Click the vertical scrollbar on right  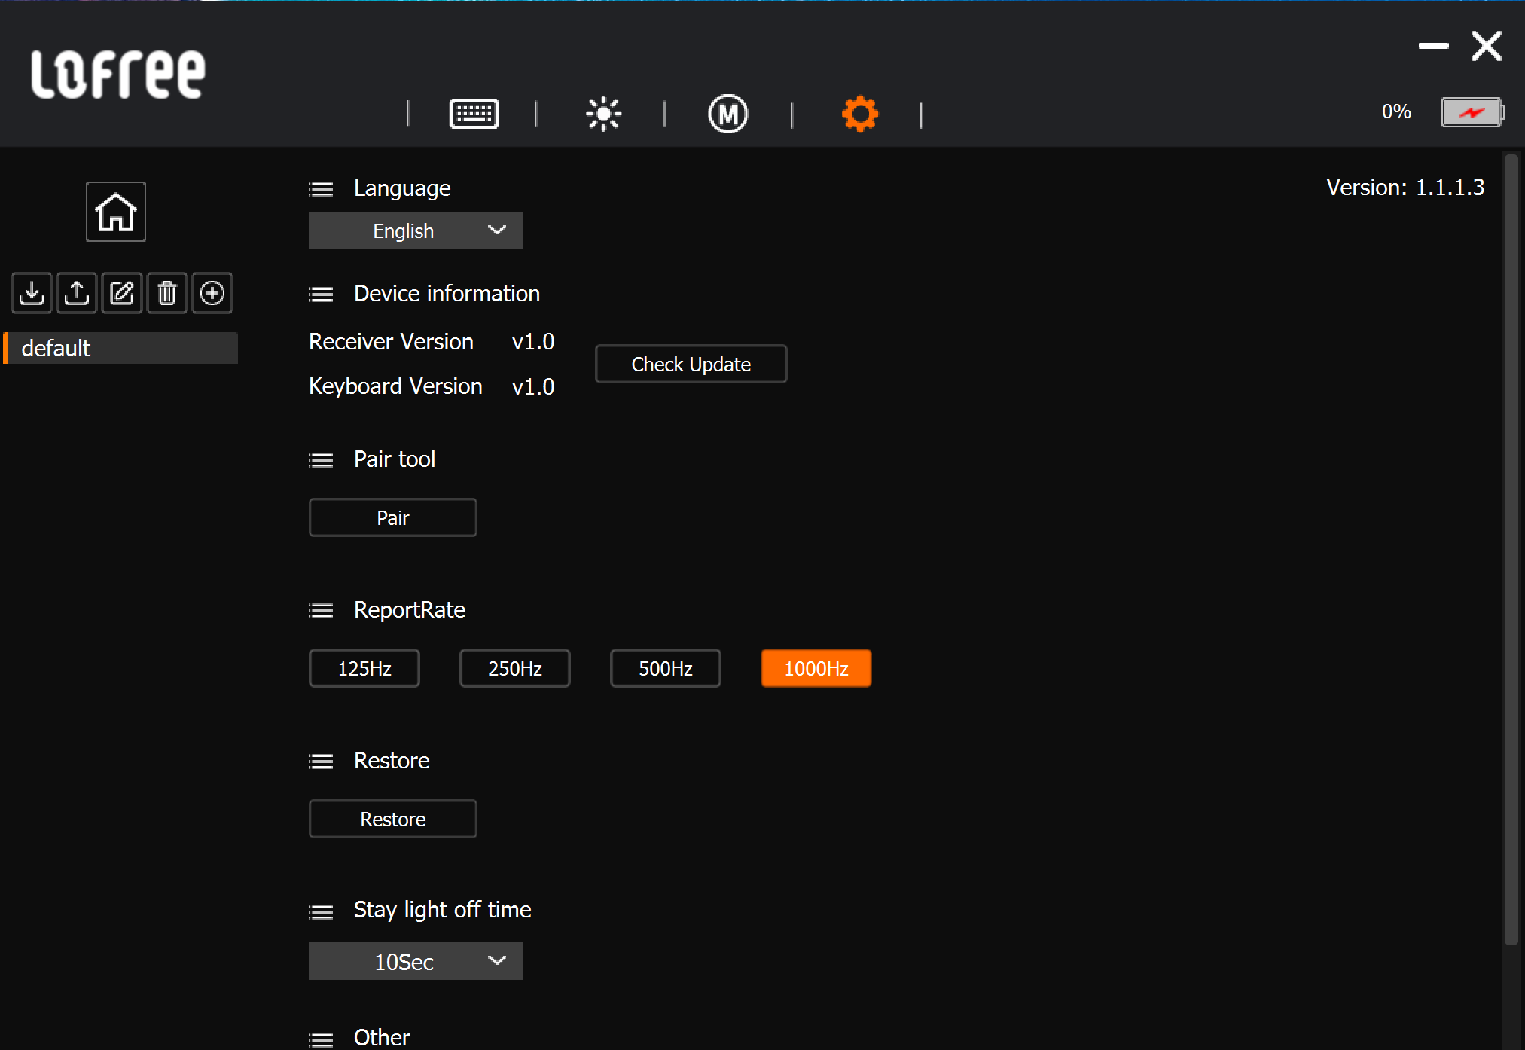(x=1511, y=548)
